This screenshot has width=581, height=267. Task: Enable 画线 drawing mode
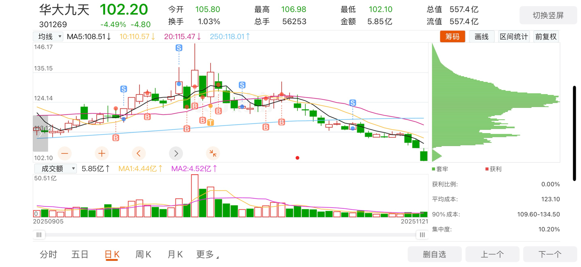point(482,37)
